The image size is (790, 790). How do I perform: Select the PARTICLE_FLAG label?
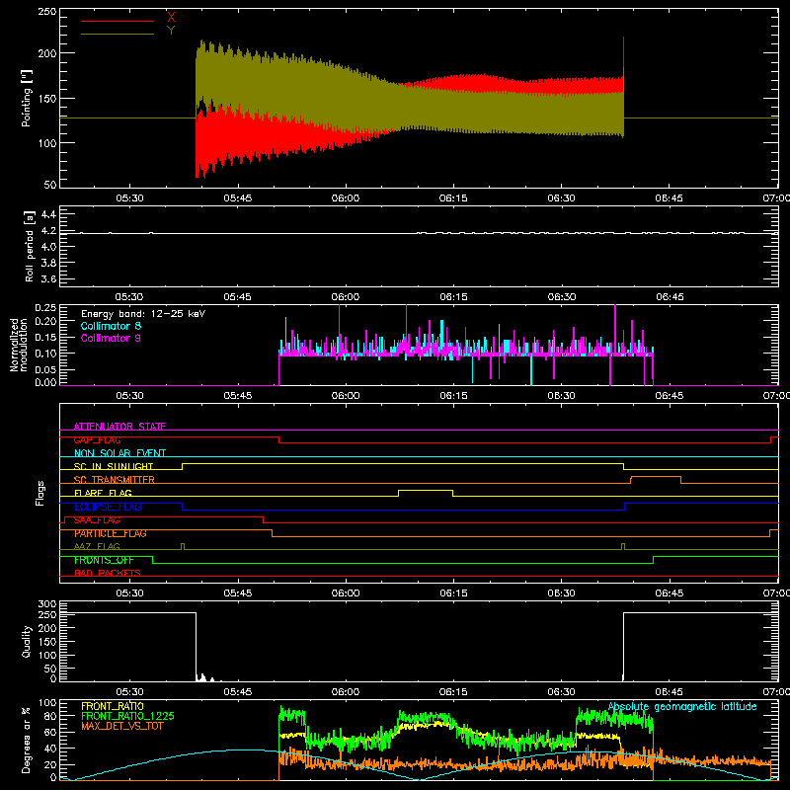[111, 533]
